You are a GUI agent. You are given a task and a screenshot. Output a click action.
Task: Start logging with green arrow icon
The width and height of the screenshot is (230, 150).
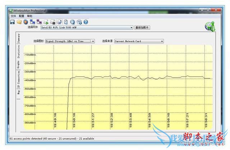pos(46,22)
